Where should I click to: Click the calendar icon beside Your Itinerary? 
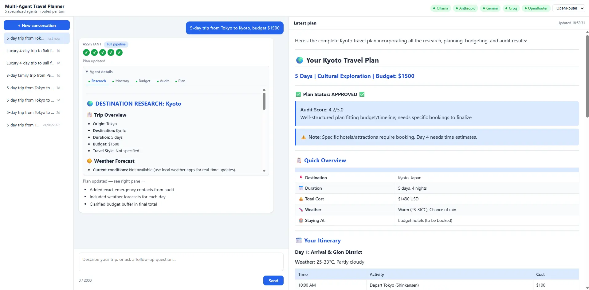[299, 241]
